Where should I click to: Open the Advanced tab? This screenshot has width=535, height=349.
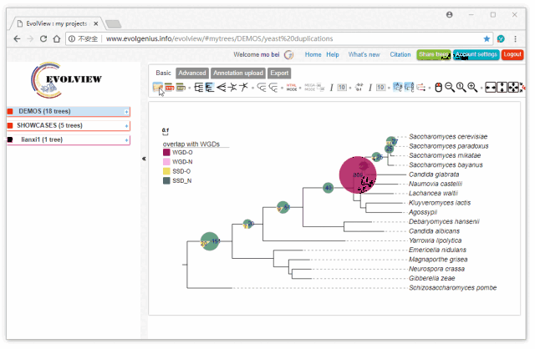click(x=192, y=73)
